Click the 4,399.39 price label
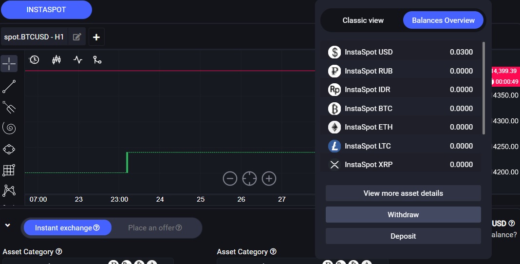This screenshot has width=520, height=264. (x=504, y=71)
